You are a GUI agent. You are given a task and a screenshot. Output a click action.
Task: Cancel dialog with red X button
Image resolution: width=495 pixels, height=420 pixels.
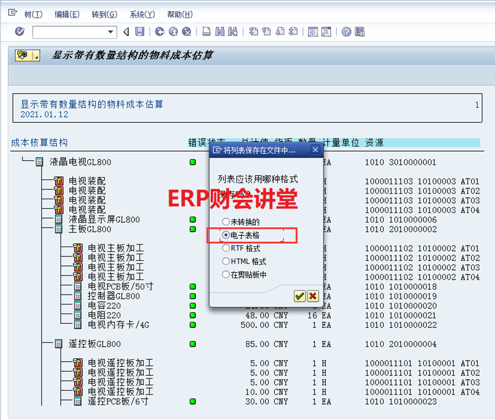(x=312, y=295)
